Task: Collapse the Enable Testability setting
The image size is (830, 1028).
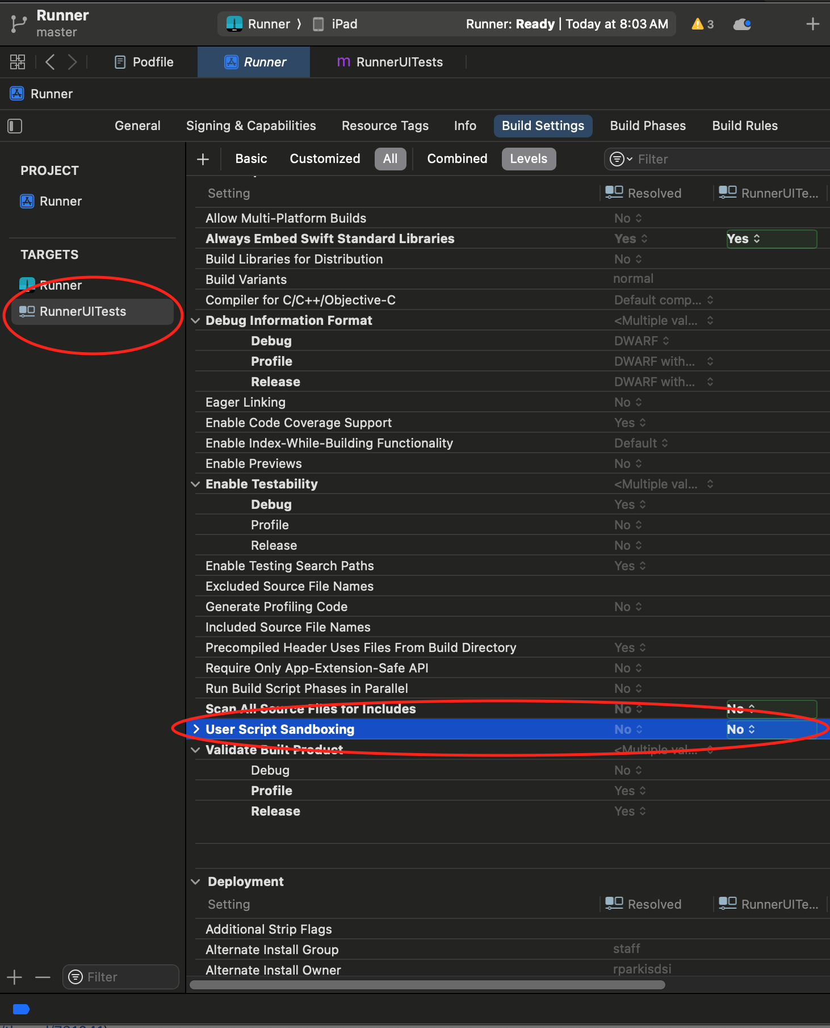Action: [x=195, y=484]
